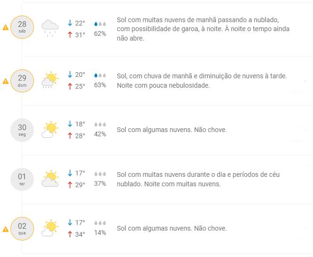Click the partly cloudy icon for Monday 30

coord(50,129)
